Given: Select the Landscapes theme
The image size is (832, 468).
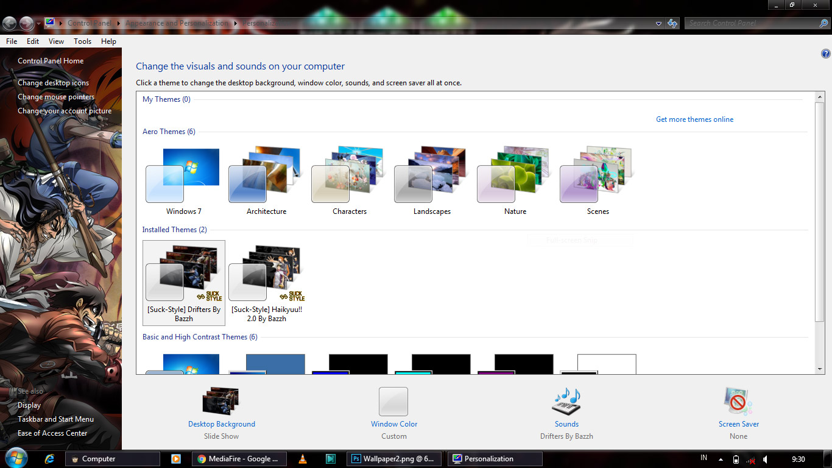Looking at the screenshot, I should pos(432,181).
